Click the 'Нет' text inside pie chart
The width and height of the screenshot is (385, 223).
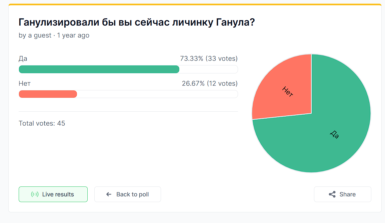tap(288, 91)
